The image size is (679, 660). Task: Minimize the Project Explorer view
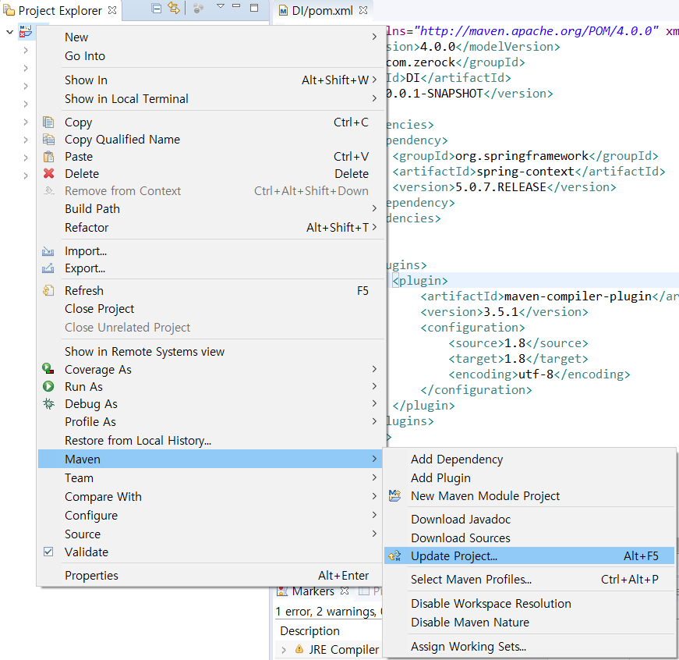pos(236,6)
